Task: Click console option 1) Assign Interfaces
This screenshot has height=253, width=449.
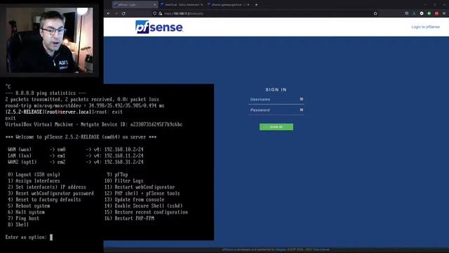Action: (34, 181)
